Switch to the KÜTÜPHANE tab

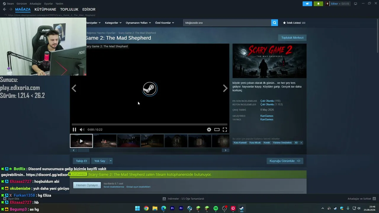coord(45,9)
